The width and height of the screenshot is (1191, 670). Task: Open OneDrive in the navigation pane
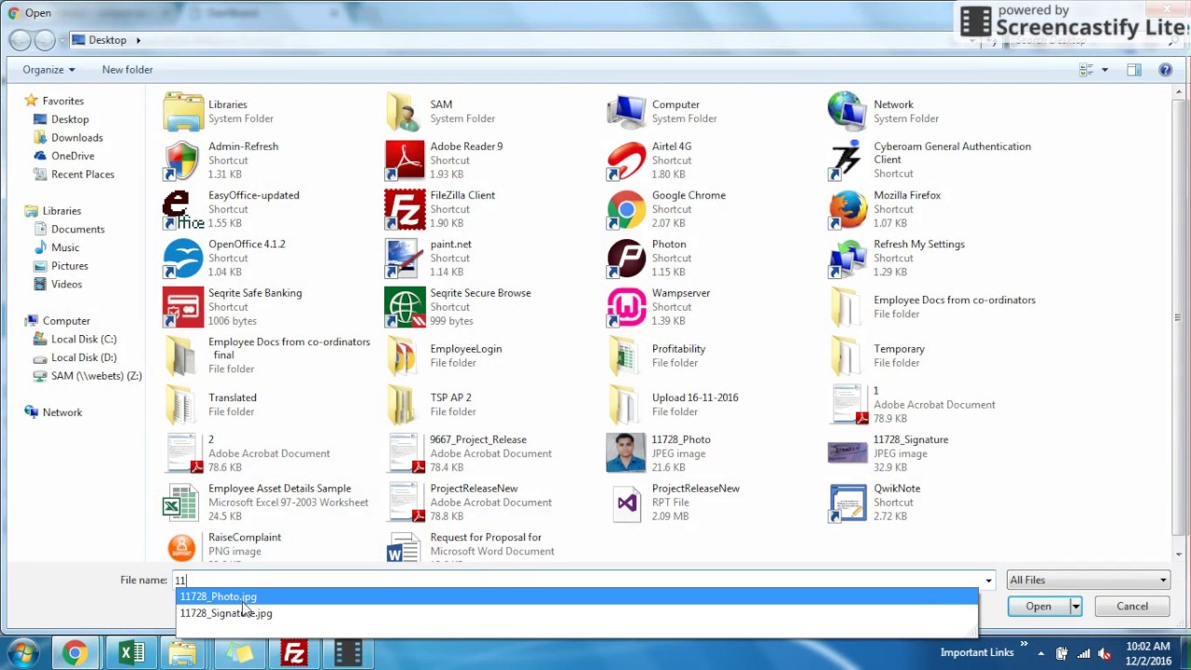pyautogui.click(x=73, y=156)
